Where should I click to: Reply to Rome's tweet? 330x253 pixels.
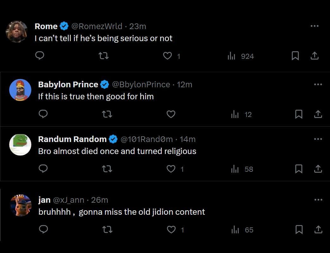pyautogui.click(x=39, y=56)
